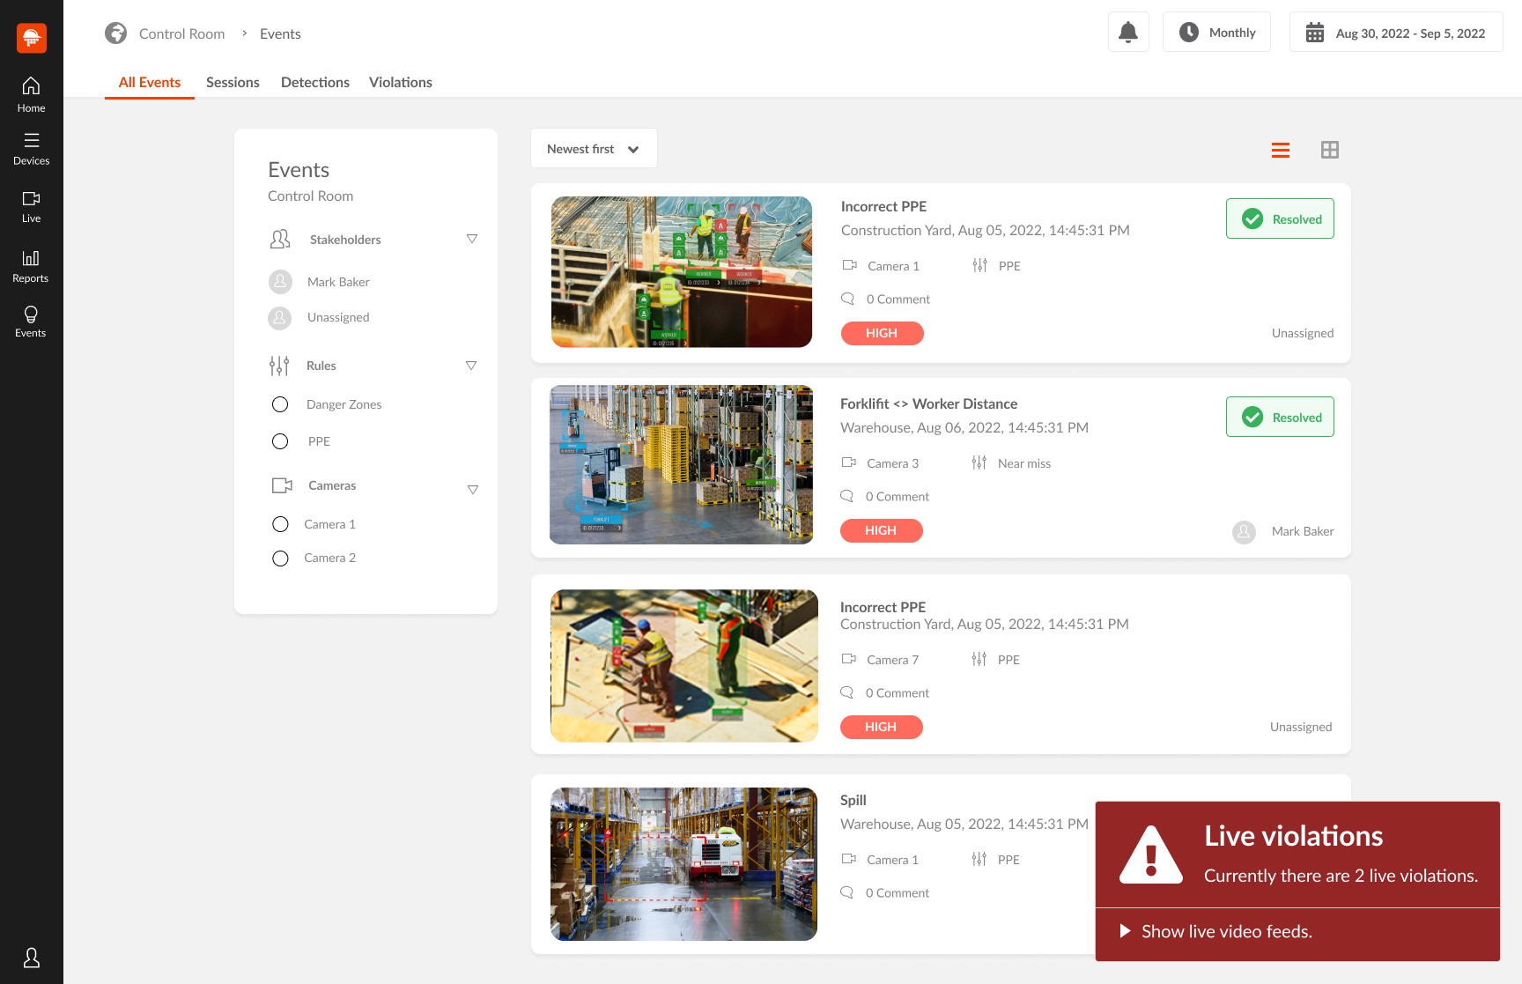Open the Spill event title
Screen dimensions: 1522x984
(x=853, y=800)
